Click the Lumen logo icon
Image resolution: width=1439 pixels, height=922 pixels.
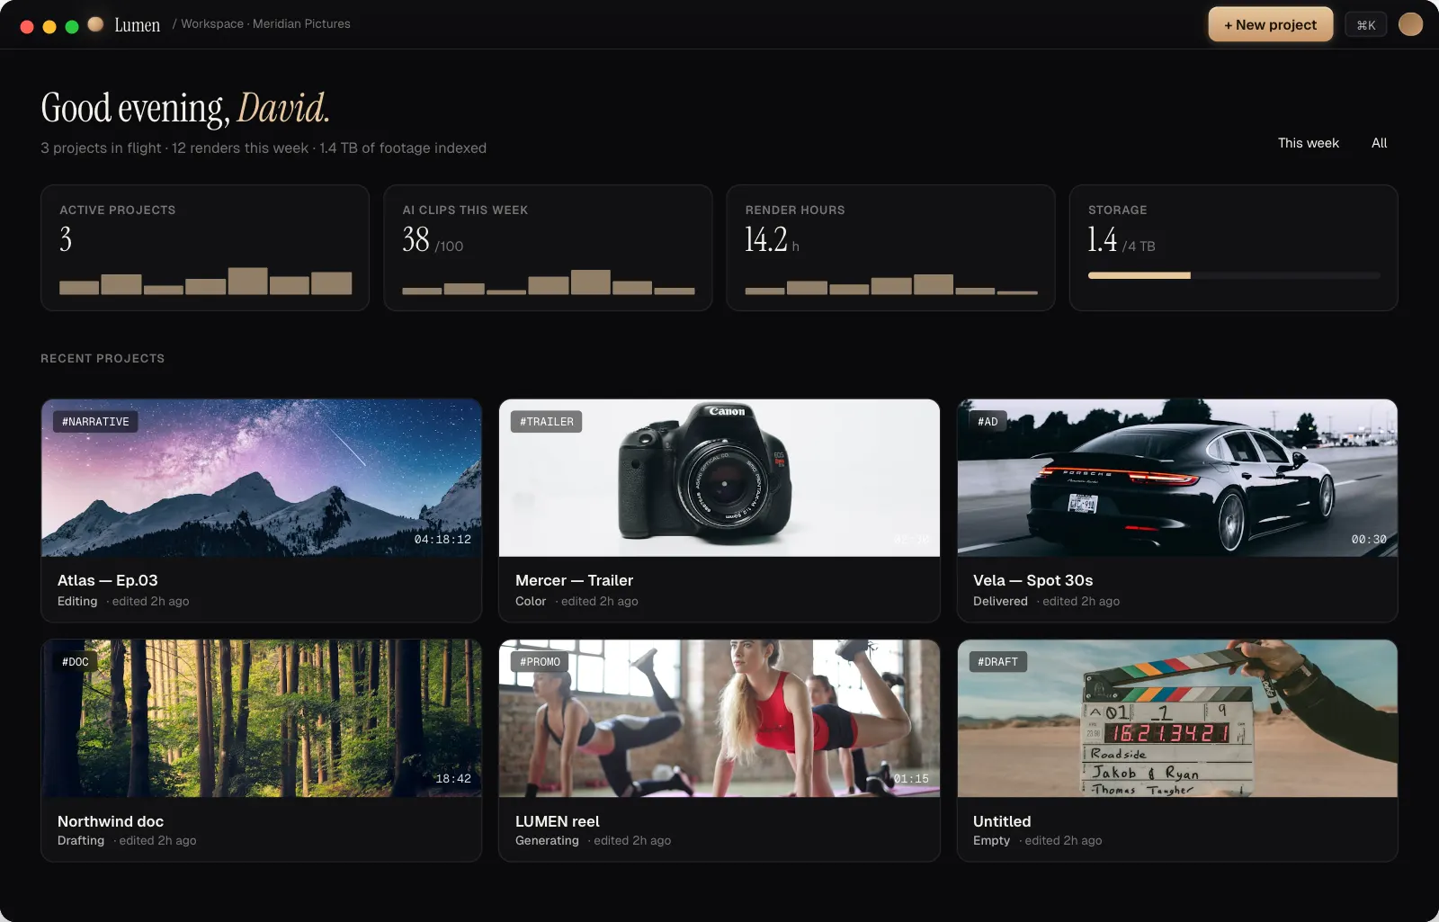pyautogui.click(x=95, y=24)
